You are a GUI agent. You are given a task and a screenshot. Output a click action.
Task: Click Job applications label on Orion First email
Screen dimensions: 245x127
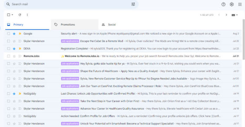coord(70,101)
